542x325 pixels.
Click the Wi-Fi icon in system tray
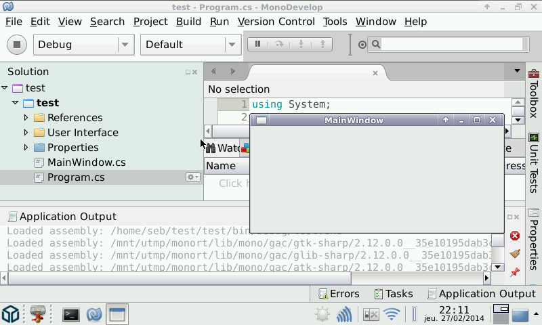[392, 314]
